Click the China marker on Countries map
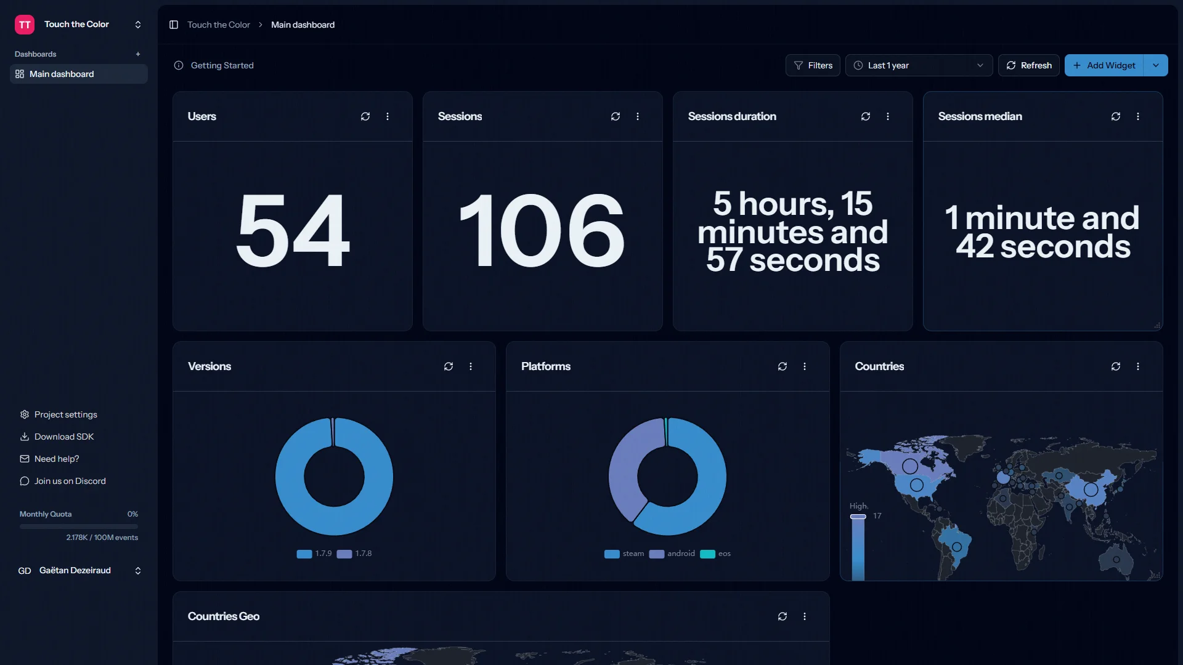The width and height of the screenshot is (1183, 665). pos(1091,490)
